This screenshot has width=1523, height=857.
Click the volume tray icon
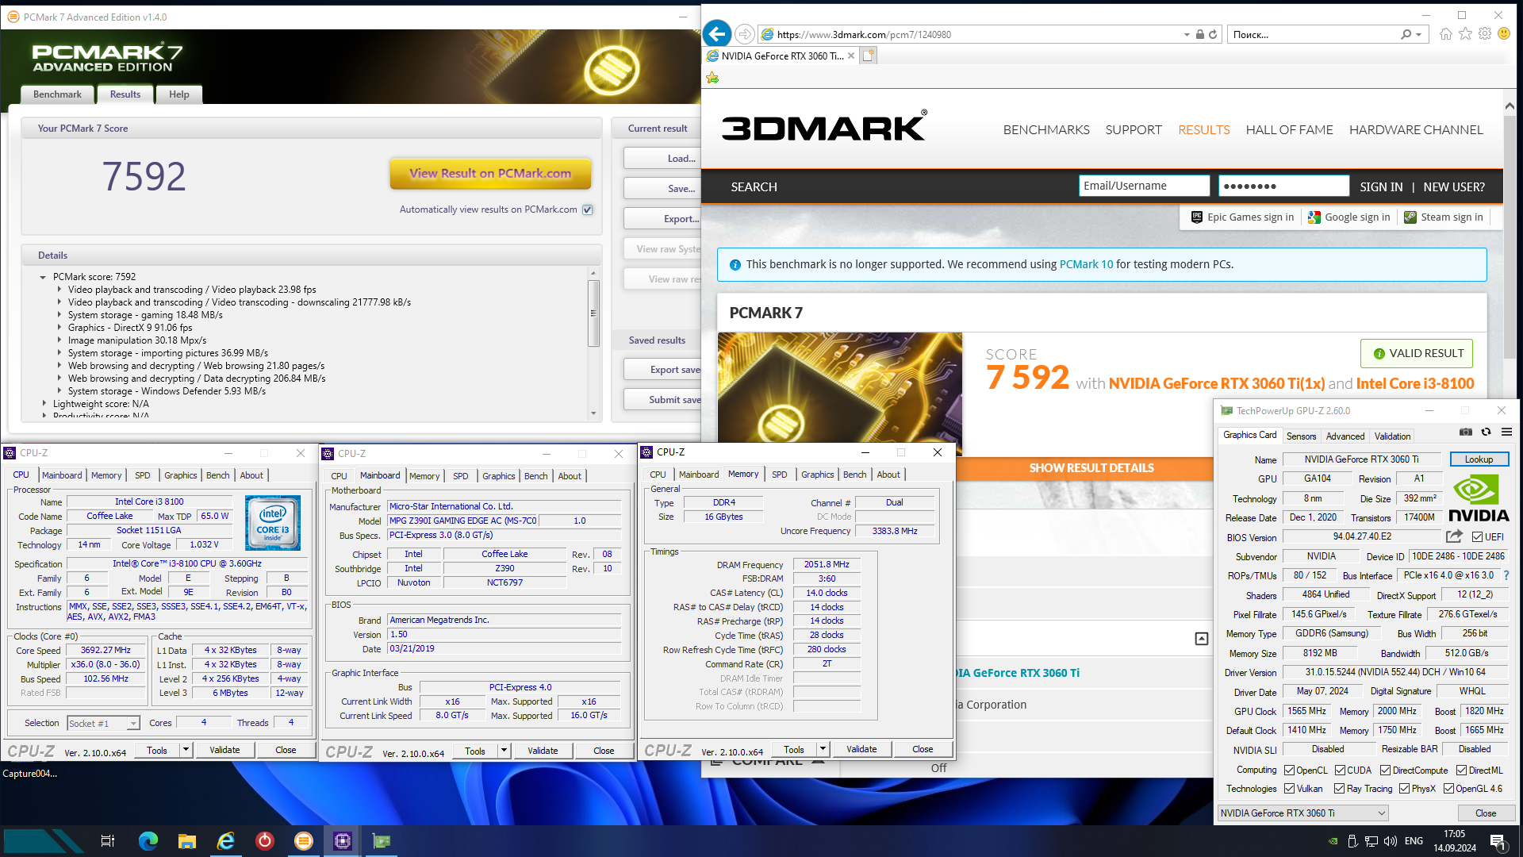coord(1391,841)
